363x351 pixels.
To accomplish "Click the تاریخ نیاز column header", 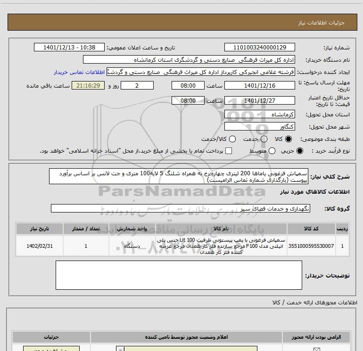I will click(x=39, y=229).
